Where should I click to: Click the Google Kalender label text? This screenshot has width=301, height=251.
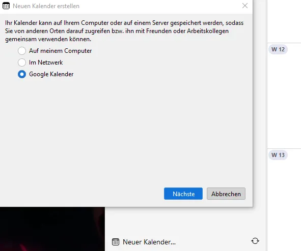51,74
